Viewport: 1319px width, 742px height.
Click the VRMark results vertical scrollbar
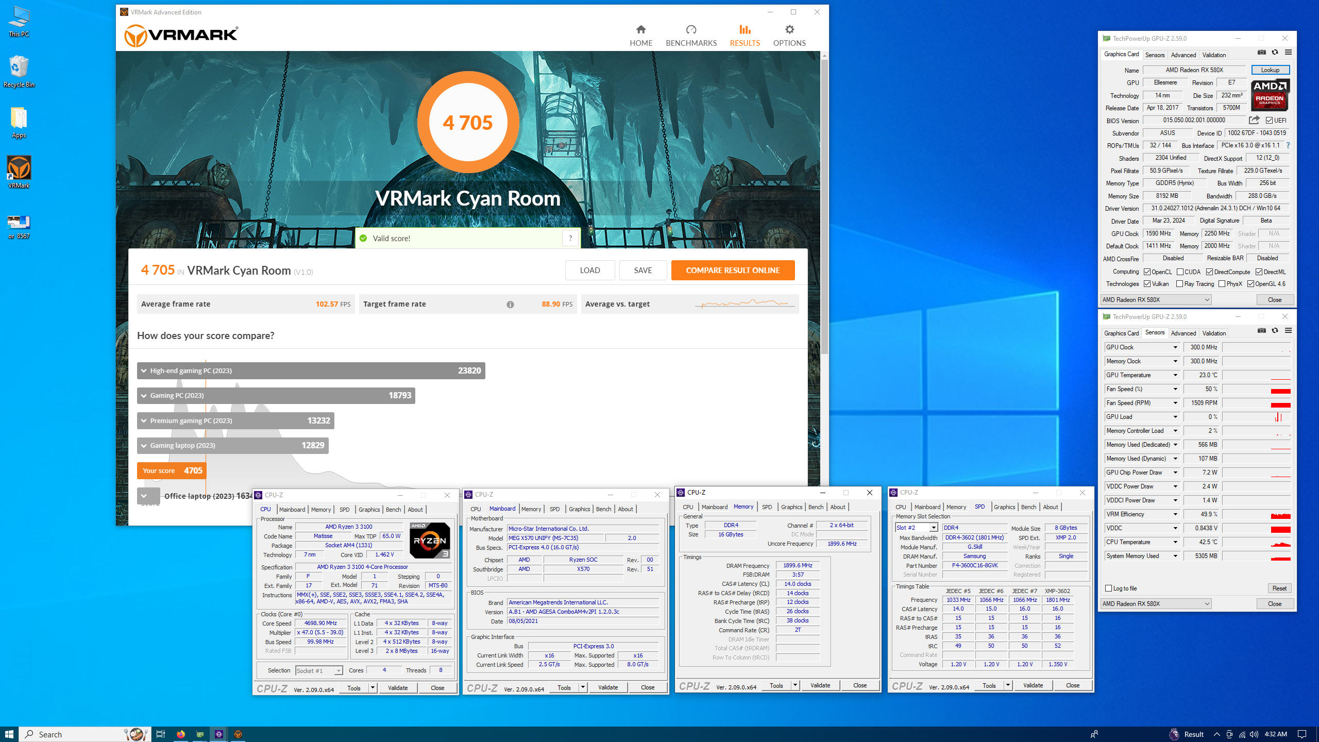click(824, 206)
